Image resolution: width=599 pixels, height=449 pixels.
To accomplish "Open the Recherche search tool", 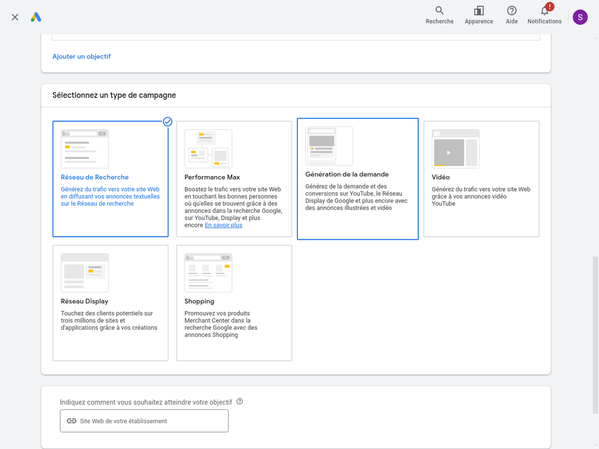I will click(x=439, y=15).
